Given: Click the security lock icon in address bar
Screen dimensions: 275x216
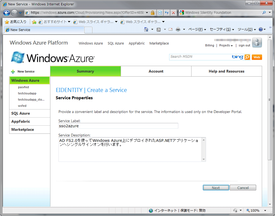Looking at the screenshot, I should pos(153,13).
